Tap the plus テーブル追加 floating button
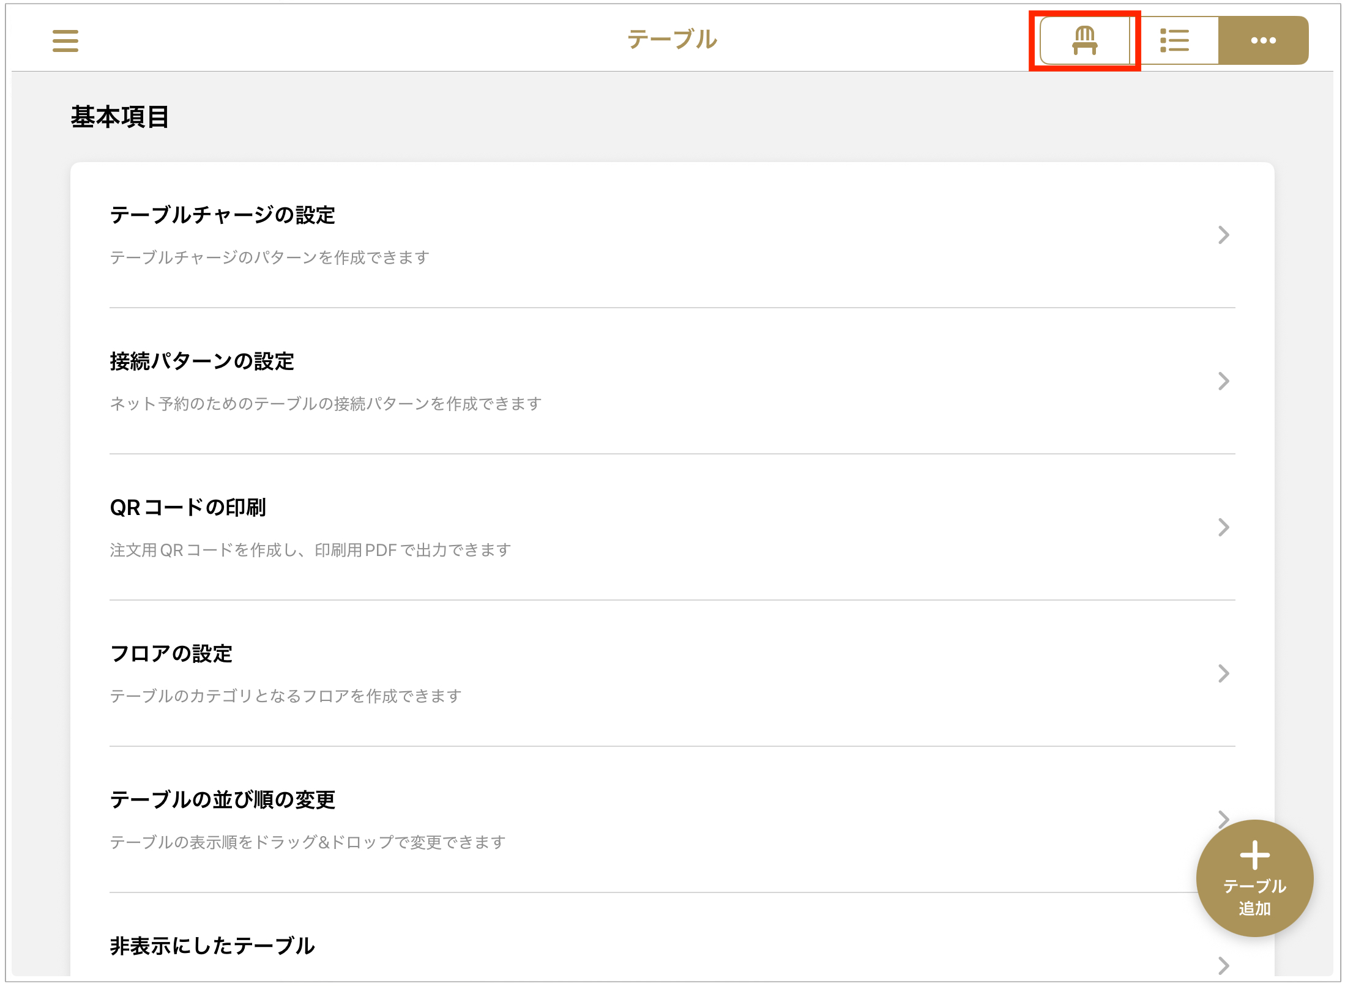 click(1254, 878)
